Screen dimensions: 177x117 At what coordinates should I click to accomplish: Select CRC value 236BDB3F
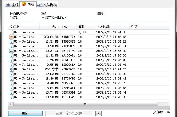(x=68, y=60)
